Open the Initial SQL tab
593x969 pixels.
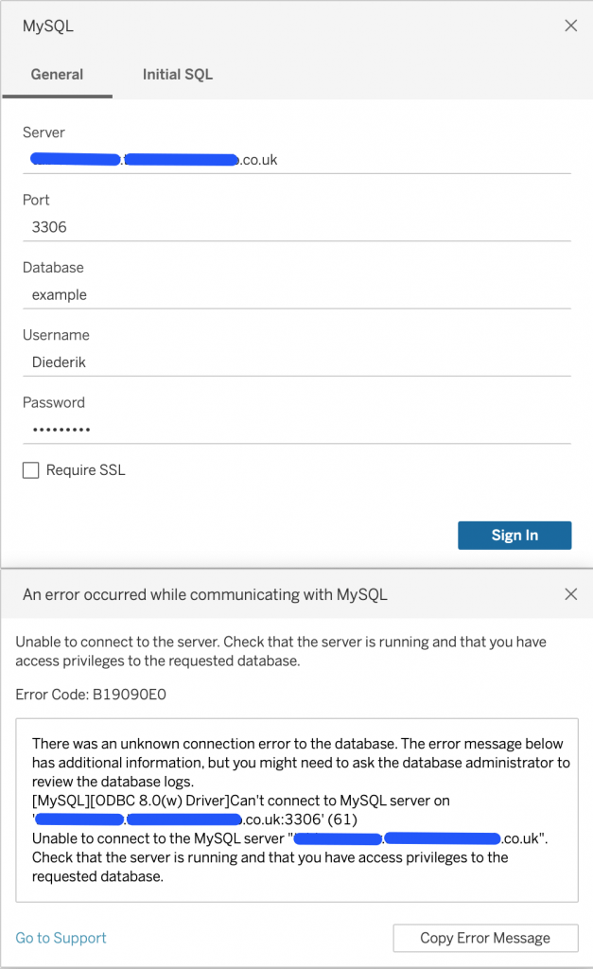pyautogui.click(x=178, y=75)
